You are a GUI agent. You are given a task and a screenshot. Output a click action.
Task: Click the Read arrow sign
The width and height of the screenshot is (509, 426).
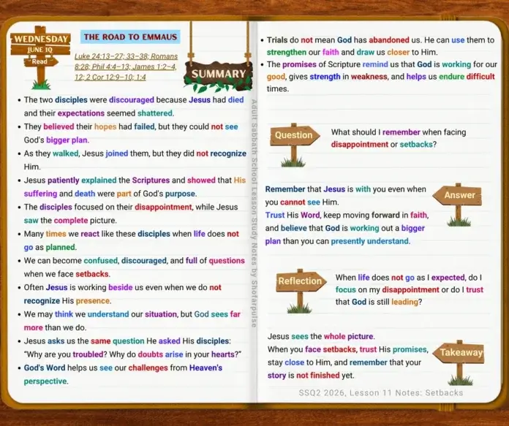pyautogui.click(x=40, y=61)
